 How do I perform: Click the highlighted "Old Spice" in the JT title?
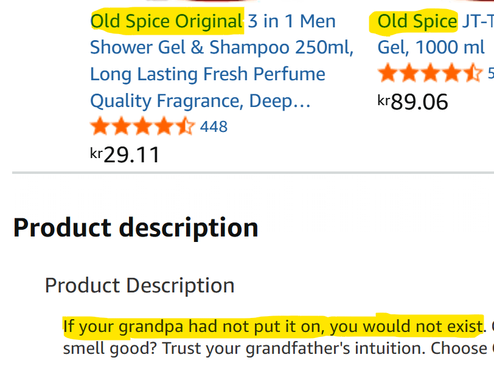pos(417,21)
